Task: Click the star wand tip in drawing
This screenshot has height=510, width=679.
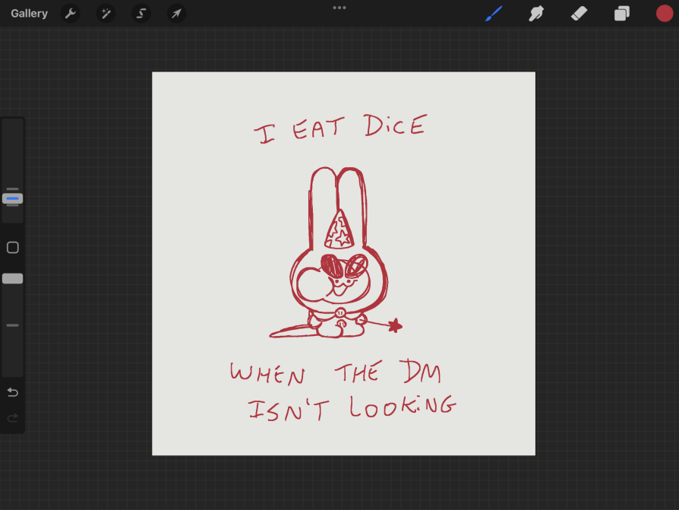Action: point(394,326)
